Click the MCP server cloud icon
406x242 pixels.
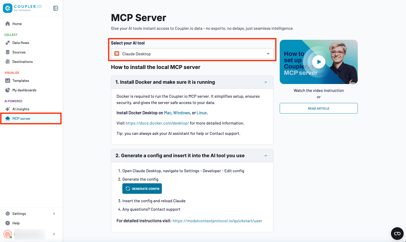8,118
